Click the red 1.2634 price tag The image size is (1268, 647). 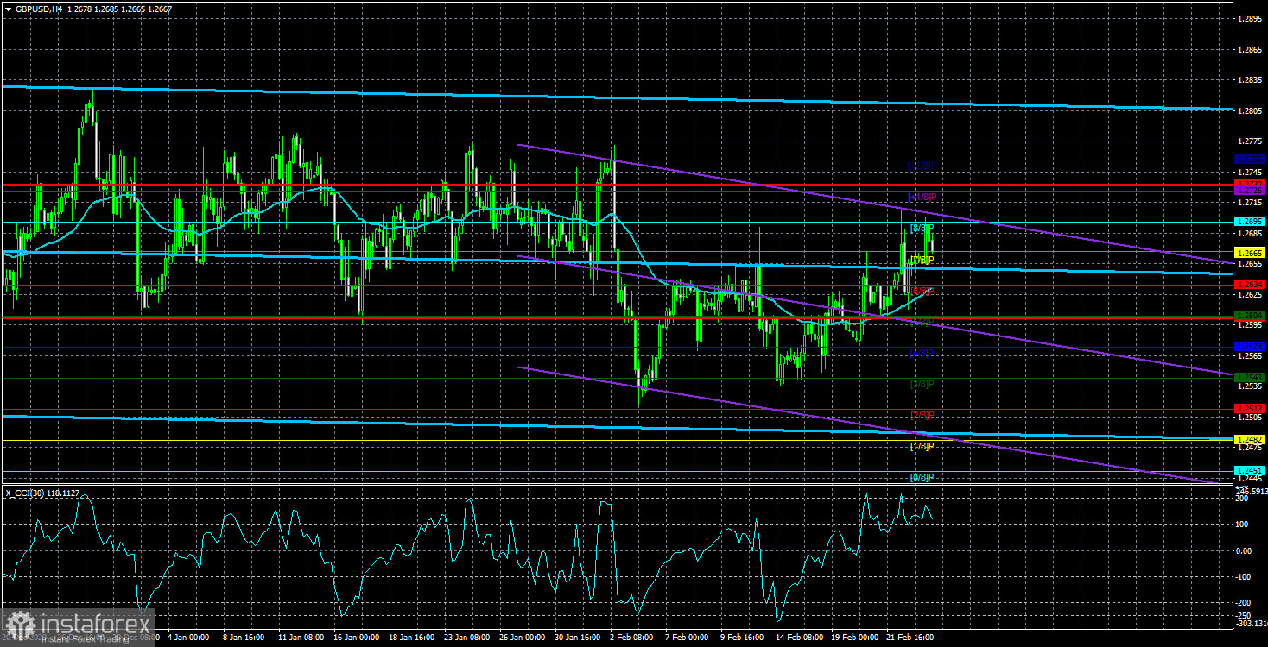pos(1250,285)
